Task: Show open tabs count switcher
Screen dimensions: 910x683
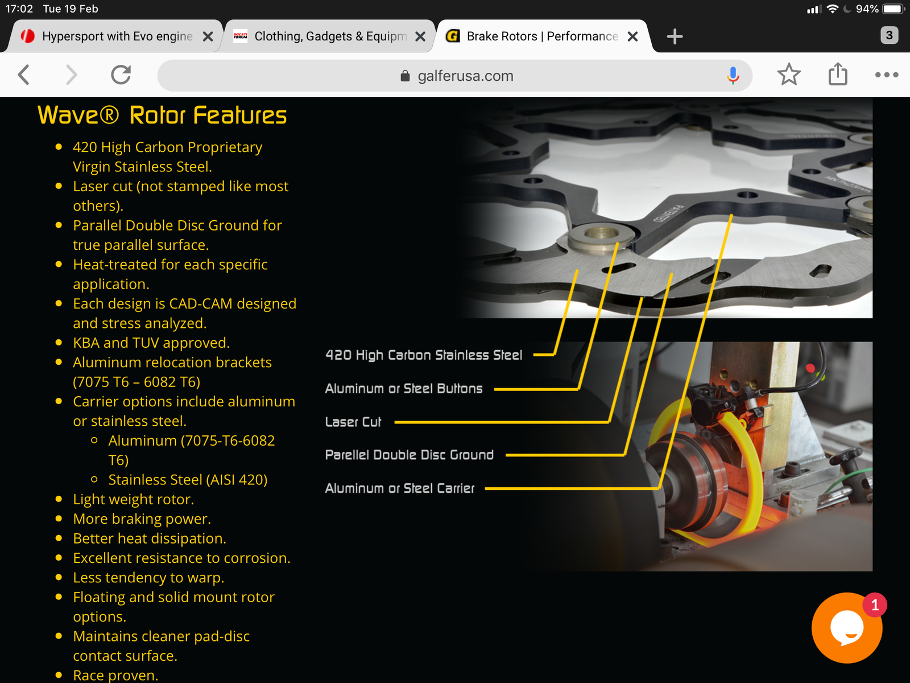Action: pos(890,35)
